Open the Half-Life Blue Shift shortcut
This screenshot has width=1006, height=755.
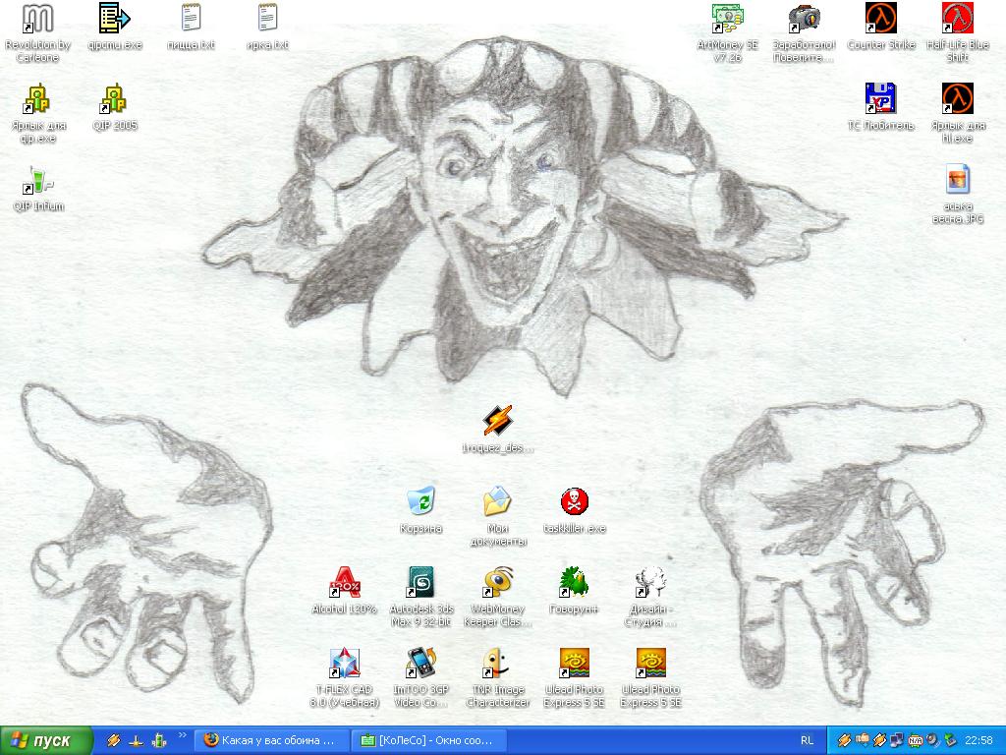tap(957, 19)
